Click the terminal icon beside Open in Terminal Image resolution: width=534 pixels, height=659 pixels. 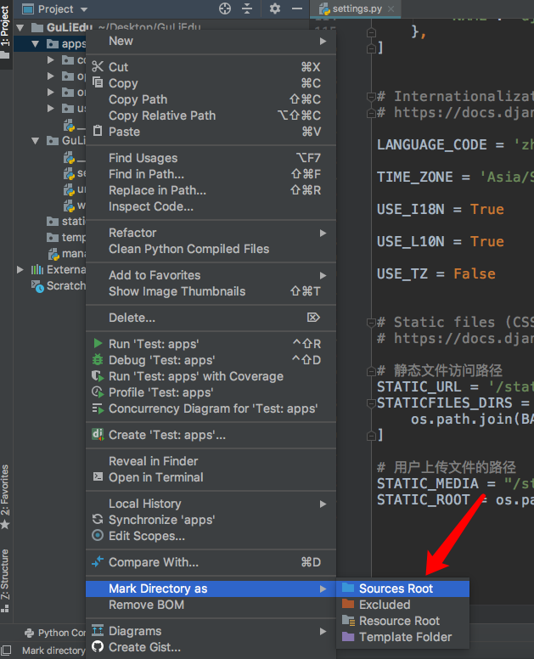tap(98, 476)
